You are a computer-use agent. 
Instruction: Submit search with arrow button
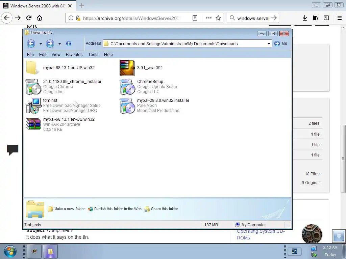pyautogui.click(x=274, y=18)
